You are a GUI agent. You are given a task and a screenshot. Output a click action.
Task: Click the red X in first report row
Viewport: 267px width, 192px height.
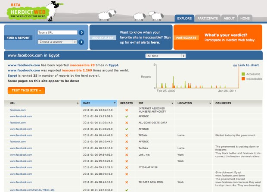coord(126,110)
